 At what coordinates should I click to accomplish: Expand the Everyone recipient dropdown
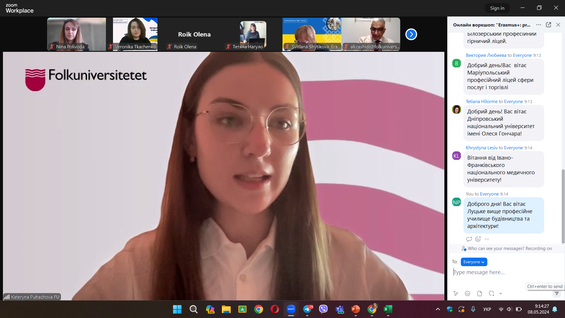474,262
